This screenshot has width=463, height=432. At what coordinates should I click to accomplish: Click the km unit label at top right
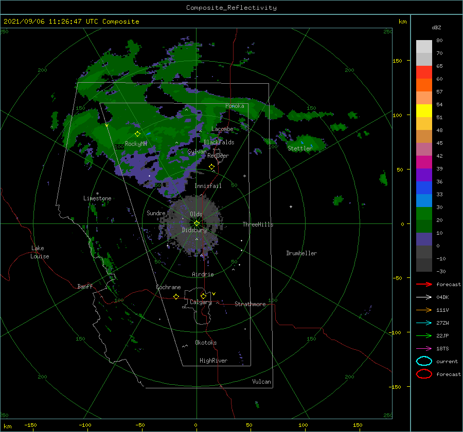pos(402,22)
